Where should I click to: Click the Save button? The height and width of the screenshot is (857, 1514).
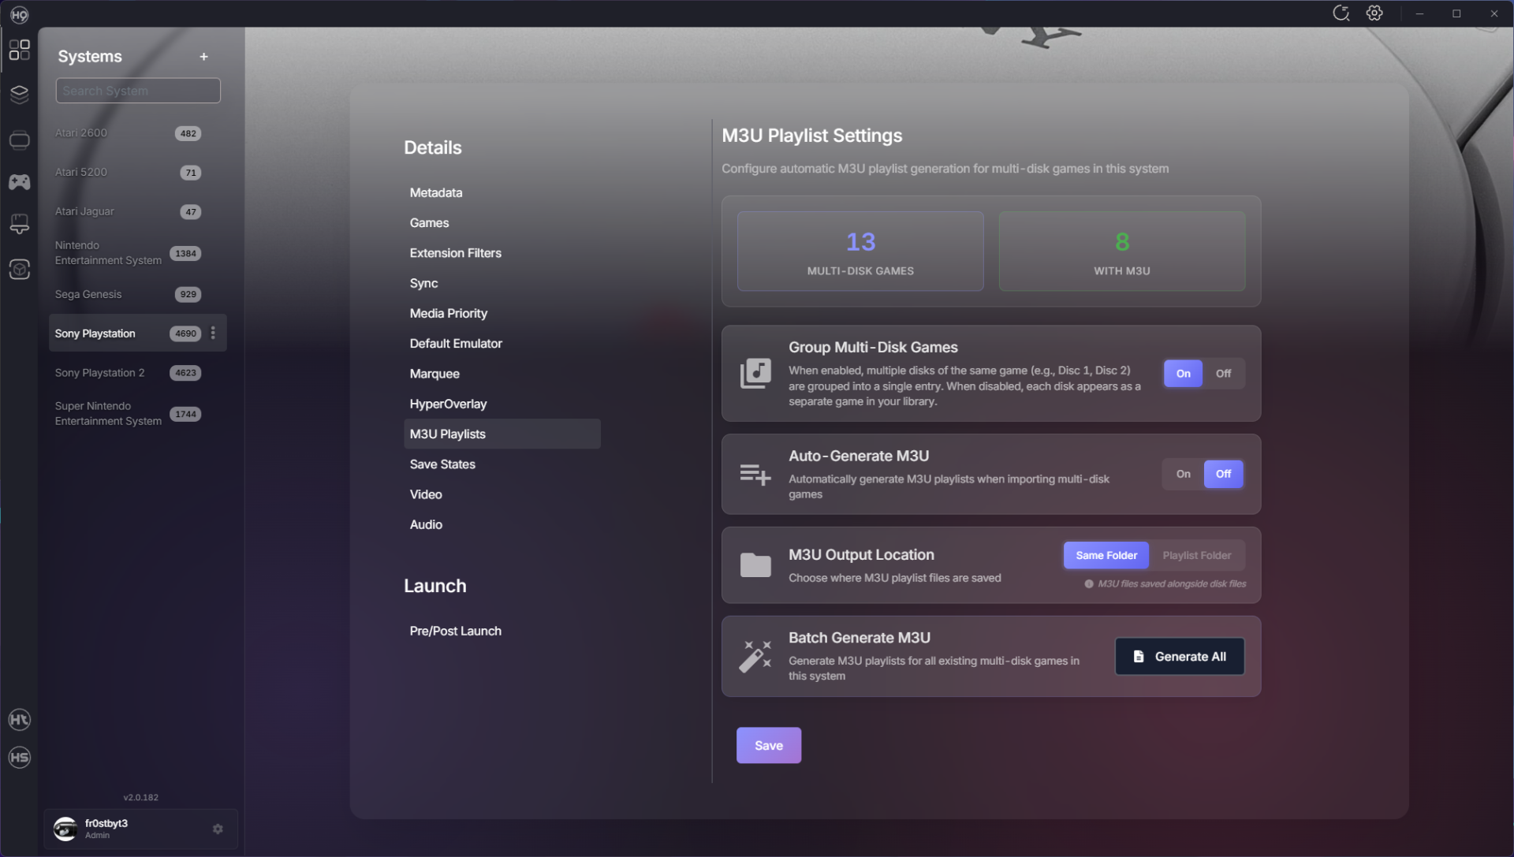click(x=768, y=745)
